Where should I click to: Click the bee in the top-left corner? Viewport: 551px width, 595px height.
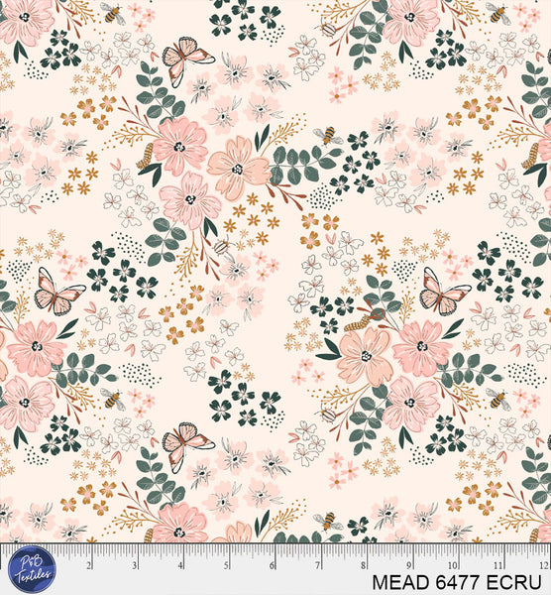tap(113, 14)
